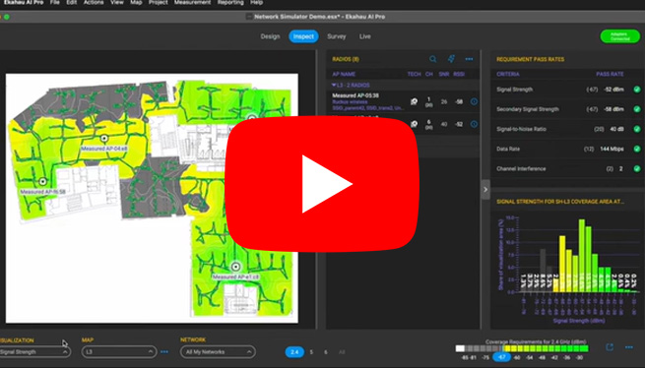This screenshot has height=368, width=645.
Task: Click the info icon for Measured AP-05:38
Action: pos(474,101)
